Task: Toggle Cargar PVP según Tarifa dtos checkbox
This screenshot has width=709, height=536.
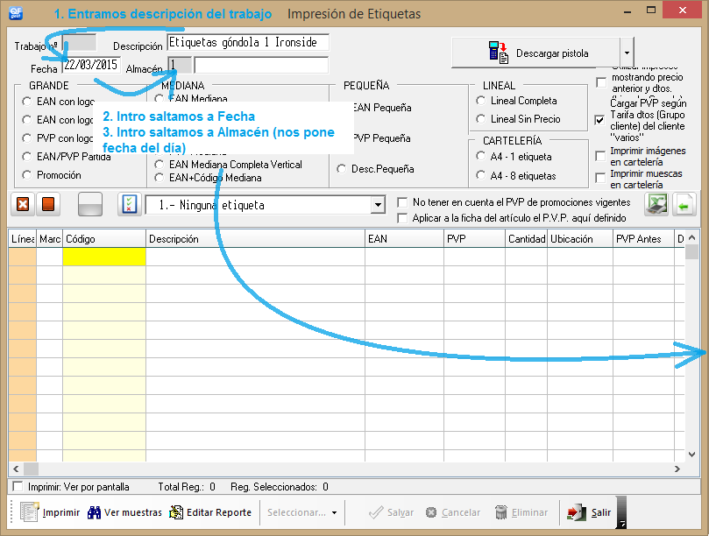Action: coord(599,120)
